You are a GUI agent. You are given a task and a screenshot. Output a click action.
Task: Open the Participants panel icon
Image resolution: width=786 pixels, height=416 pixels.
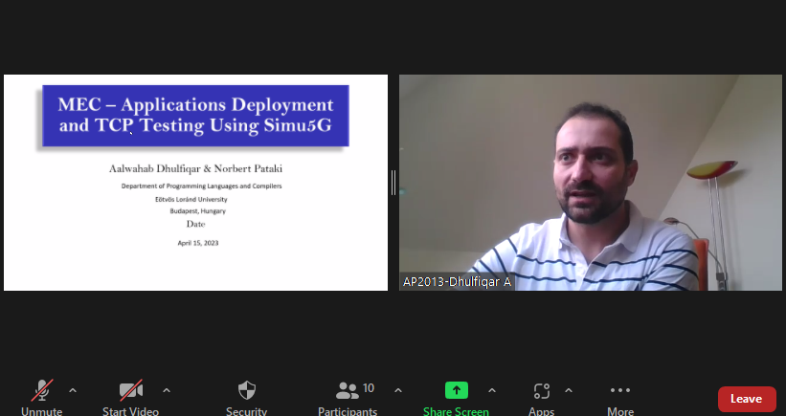point(347,390)
